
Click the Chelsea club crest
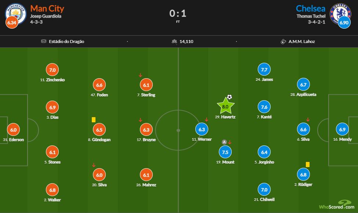tap(340, 13)
